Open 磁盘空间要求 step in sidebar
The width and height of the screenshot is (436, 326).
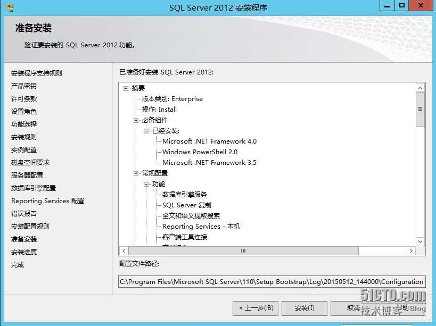point(30,163)
